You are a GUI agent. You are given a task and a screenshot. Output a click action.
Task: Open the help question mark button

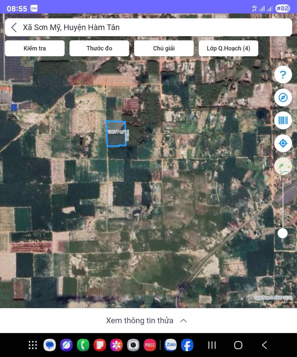point(283,75)
